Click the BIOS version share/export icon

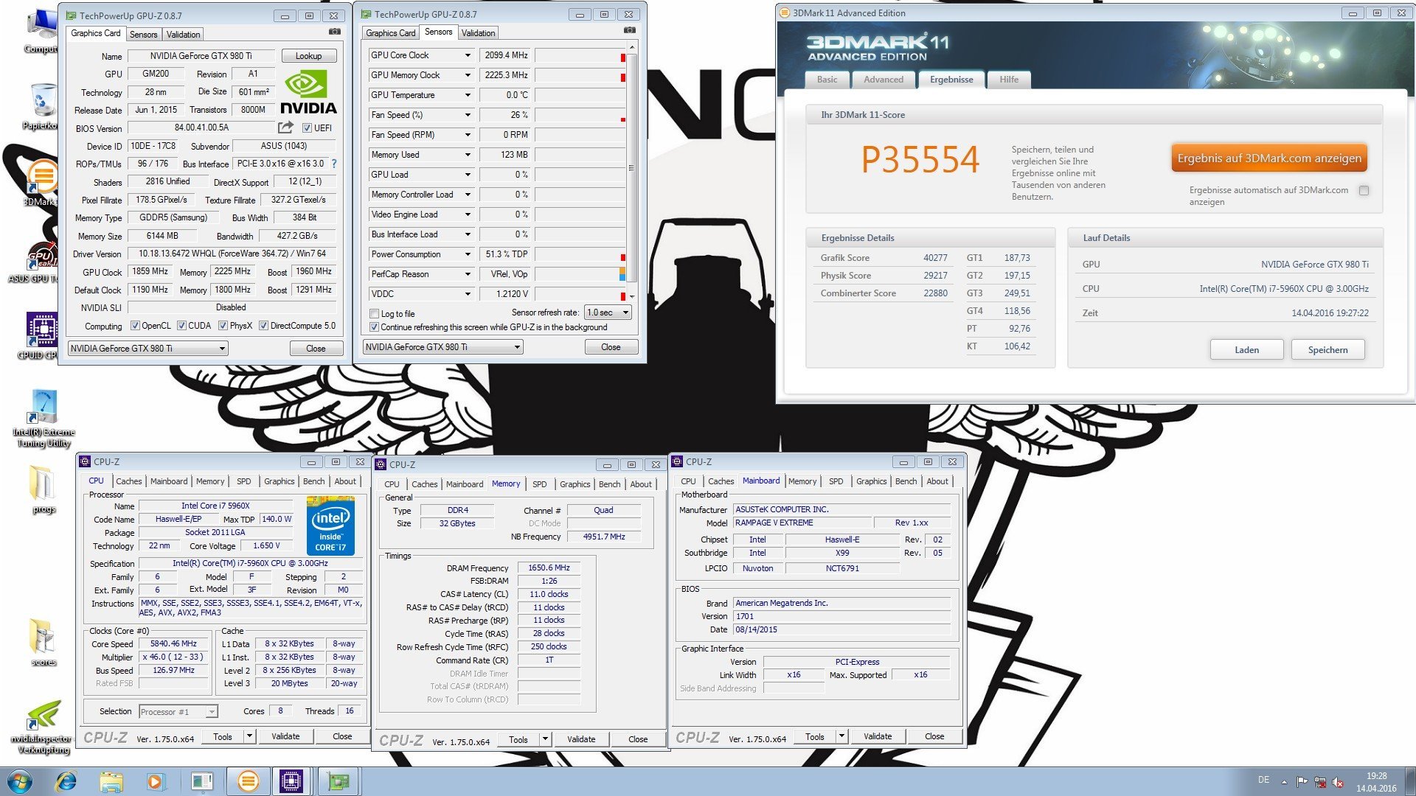(285, 128)
